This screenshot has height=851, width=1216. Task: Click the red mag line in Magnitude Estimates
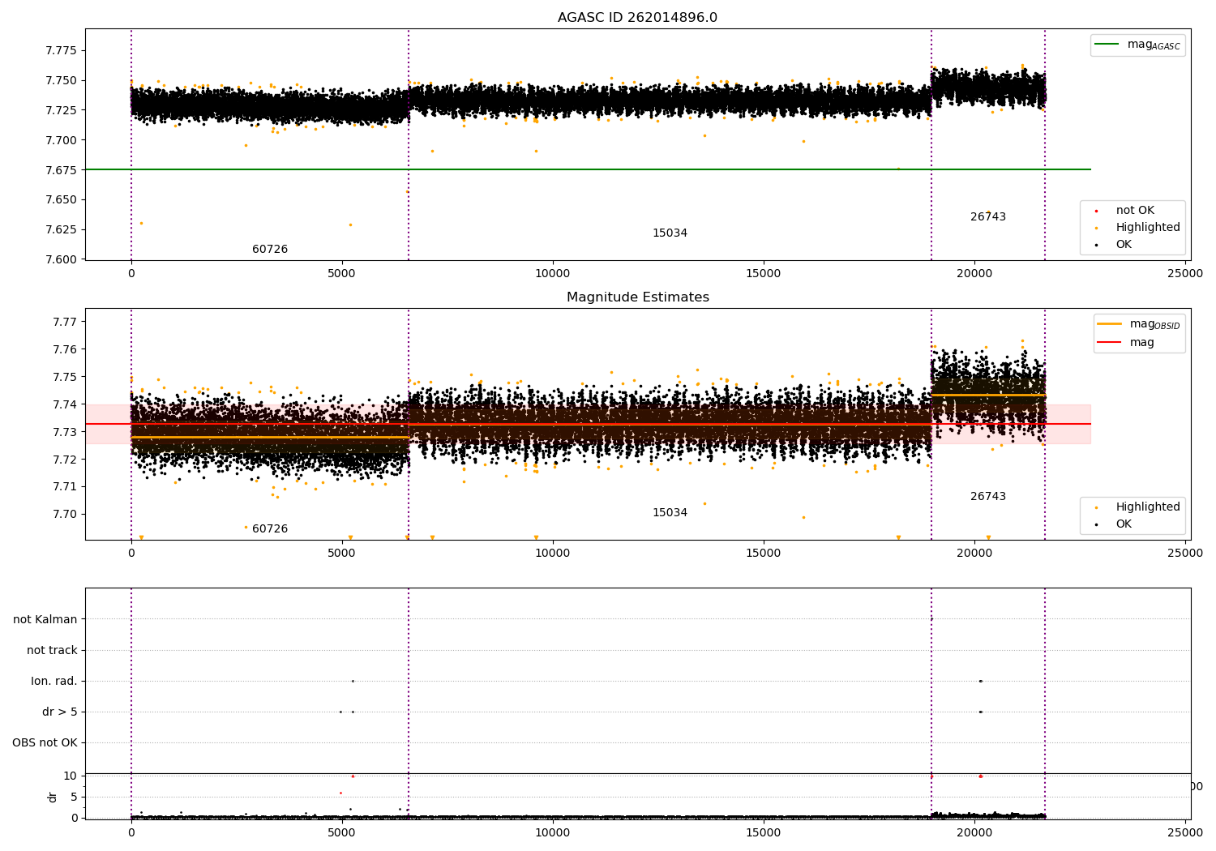click(x=588, y=424)
